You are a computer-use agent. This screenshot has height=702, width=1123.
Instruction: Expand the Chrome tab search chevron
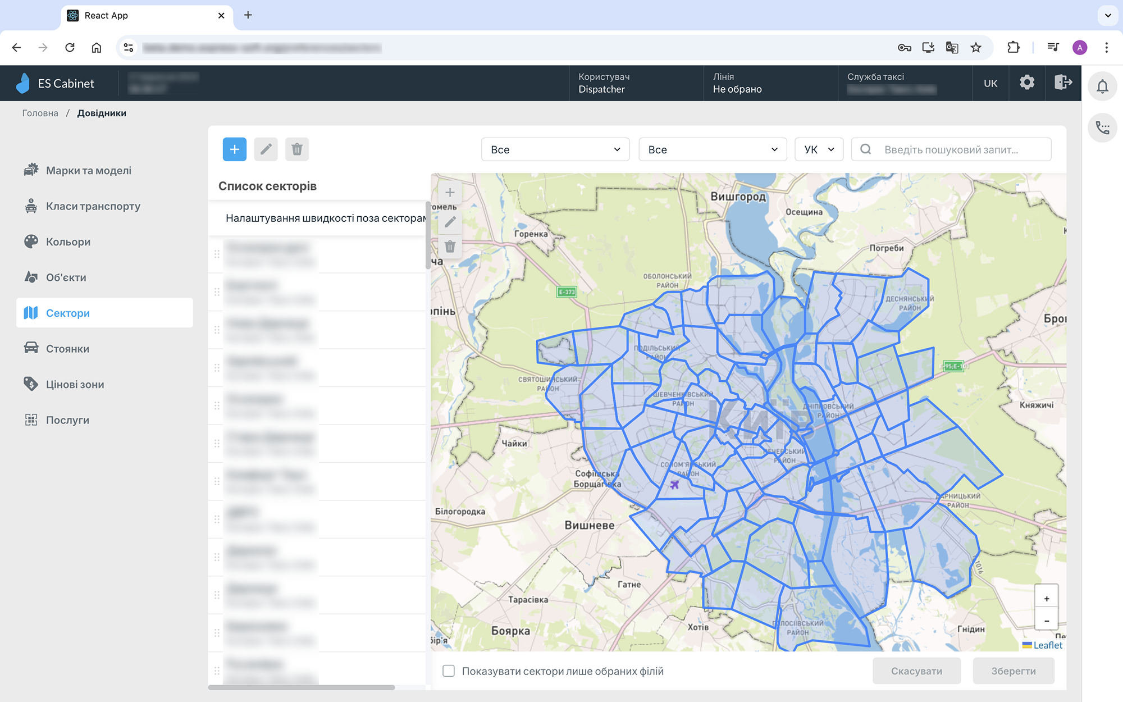pyautogui.click(x=1108, y=15)
